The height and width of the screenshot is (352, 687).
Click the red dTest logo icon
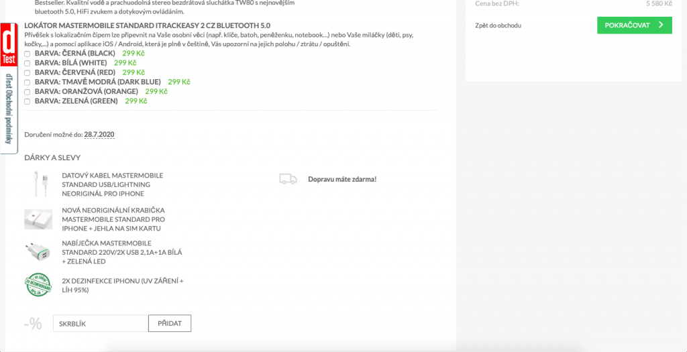coord(8,45)
